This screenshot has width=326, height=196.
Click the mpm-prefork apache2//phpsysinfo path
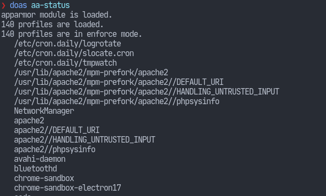pyautogui.click(x=117, y=101)
